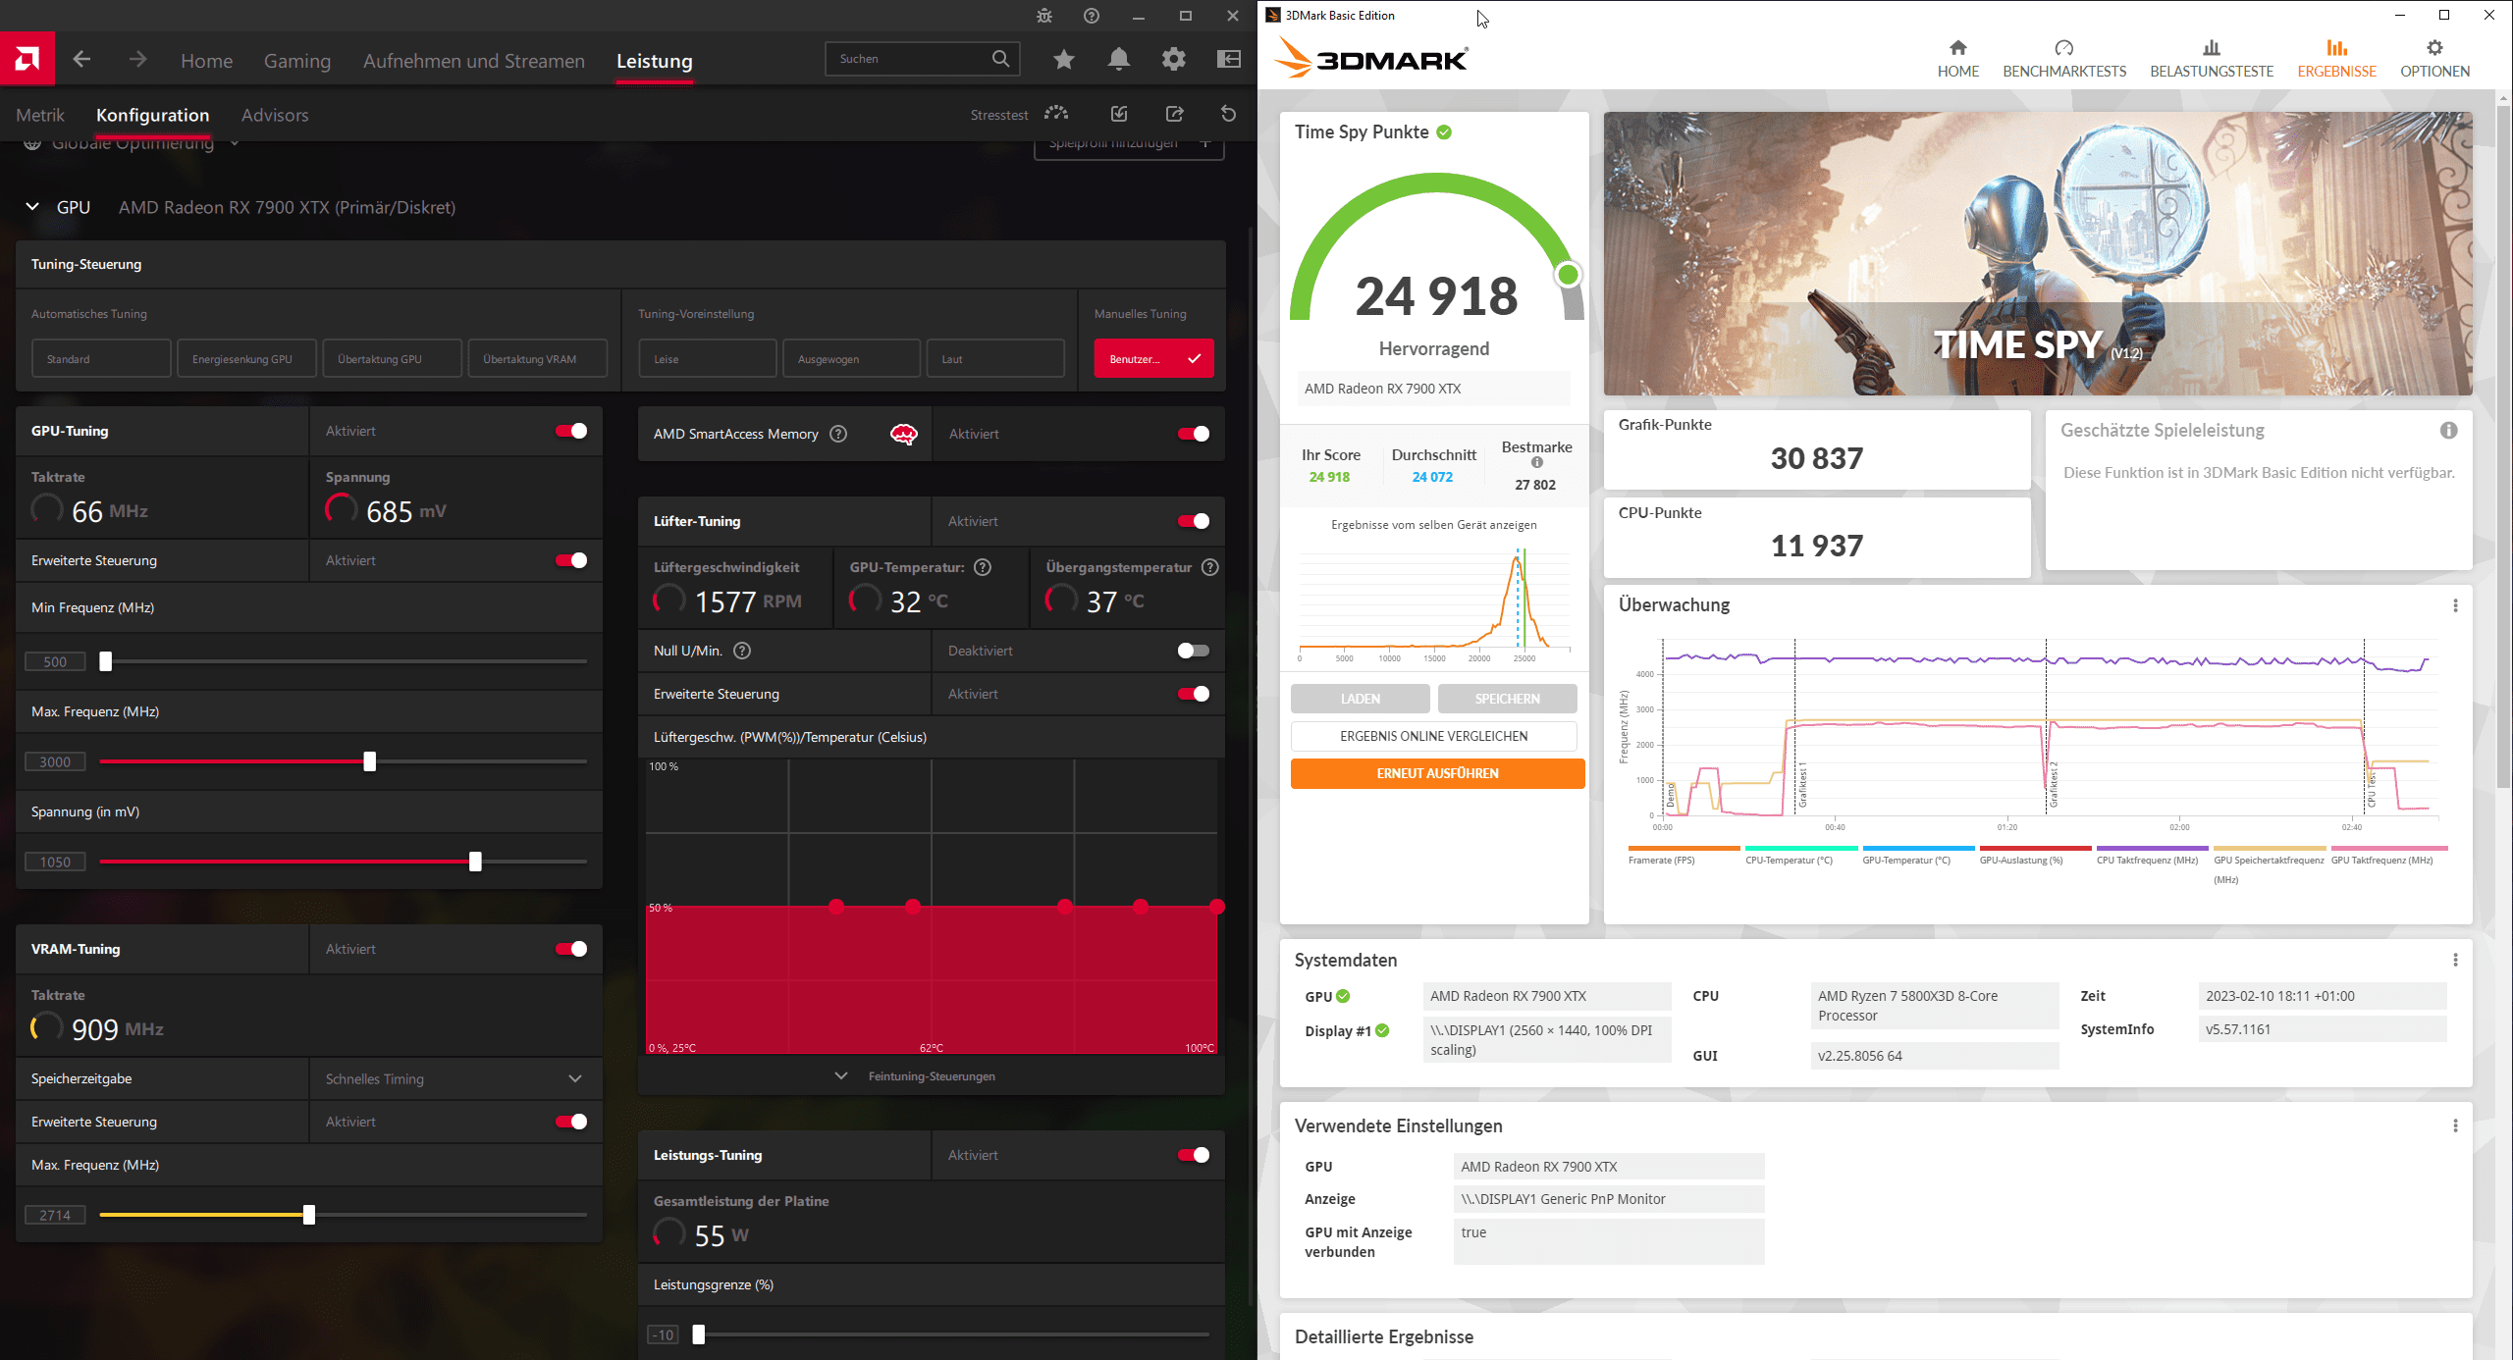Viewport: 2513px width, 1360px height.
Task: Open BELASTUNGSTESTE chart icon in 3DMark
Action: [x=2211, y=47]
